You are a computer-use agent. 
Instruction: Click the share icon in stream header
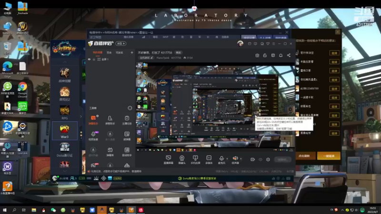pyautogui.click(x=289, y=55)
